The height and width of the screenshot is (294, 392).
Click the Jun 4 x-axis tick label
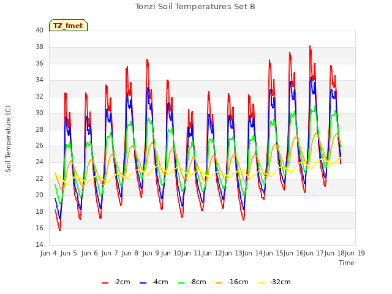coord(48,253)
